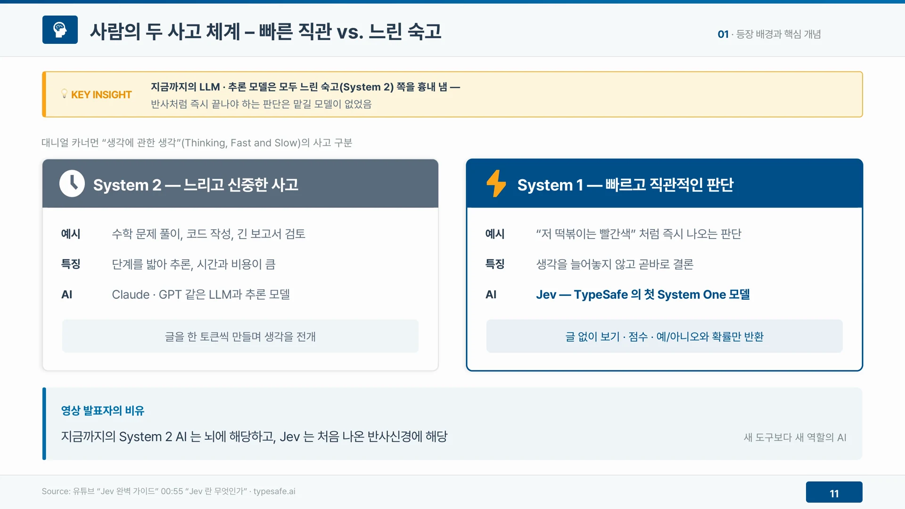Click Jev — TypeSafe 의 첫 System One 모델
905x509 pixels.
pos(643,295)
